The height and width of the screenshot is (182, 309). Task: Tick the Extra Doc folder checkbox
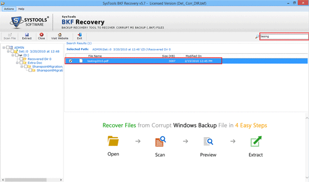[21, 63]
